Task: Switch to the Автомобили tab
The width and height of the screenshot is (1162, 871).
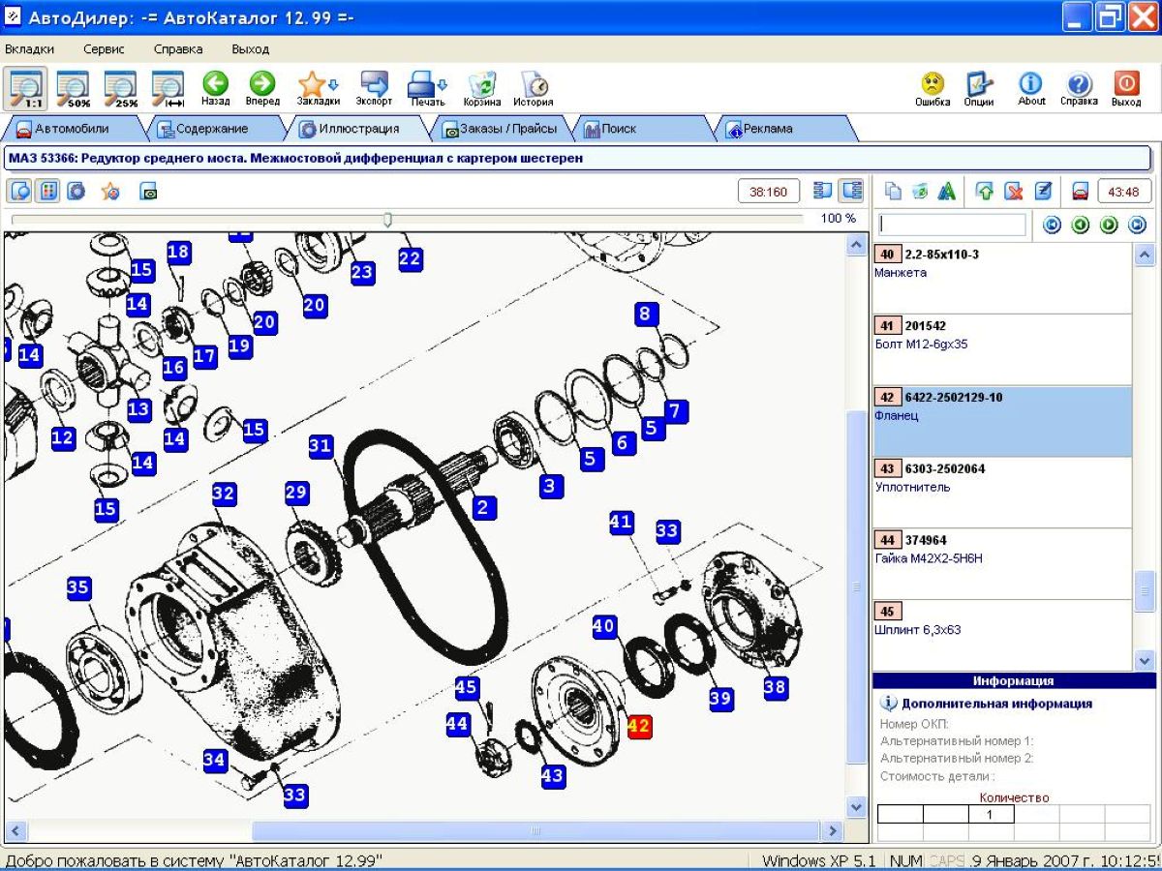Action: point(72,129)
